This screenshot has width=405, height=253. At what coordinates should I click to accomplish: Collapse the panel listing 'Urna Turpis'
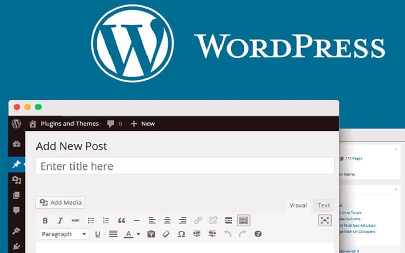click(396, 190)
